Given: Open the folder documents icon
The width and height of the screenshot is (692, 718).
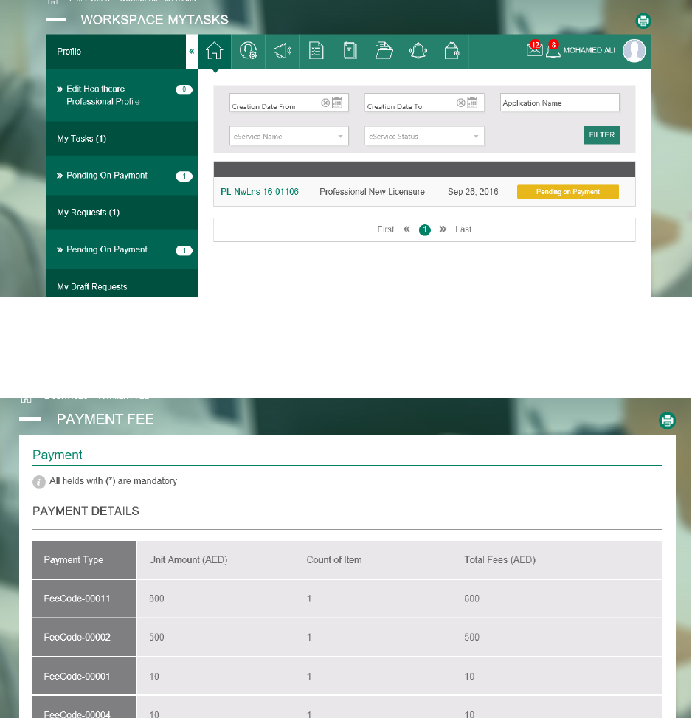Looking at the screenshot, I should 384,51.
